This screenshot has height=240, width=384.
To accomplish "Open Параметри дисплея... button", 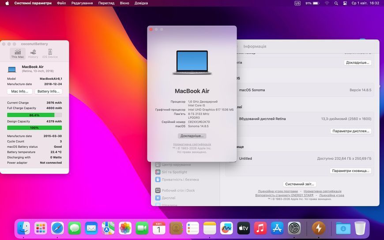I will click(x=351, y=131).
